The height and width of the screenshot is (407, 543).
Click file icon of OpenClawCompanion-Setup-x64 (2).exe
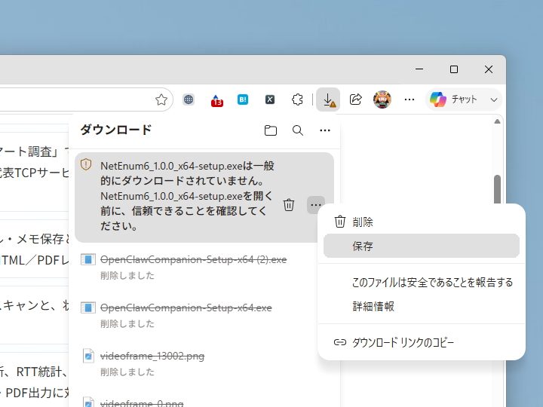(88, 259)
